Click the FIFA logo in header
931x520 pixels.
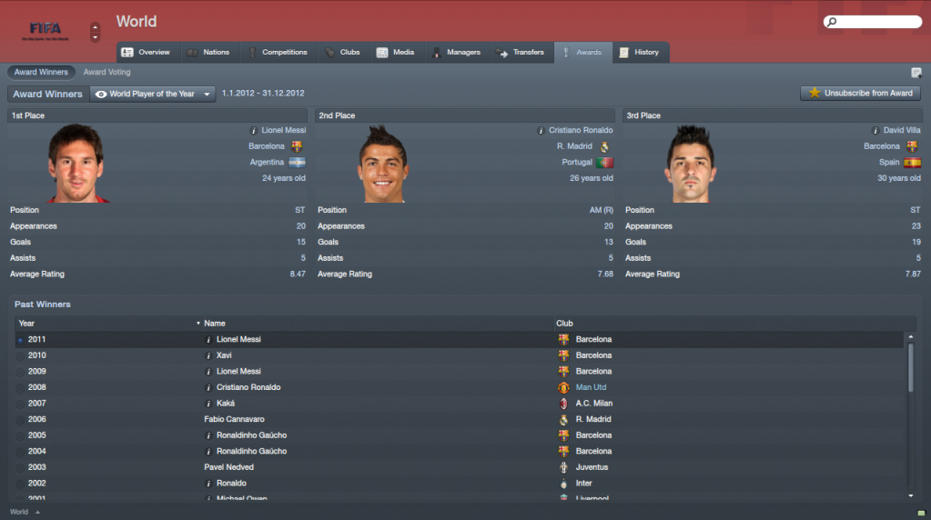(46, 30)
